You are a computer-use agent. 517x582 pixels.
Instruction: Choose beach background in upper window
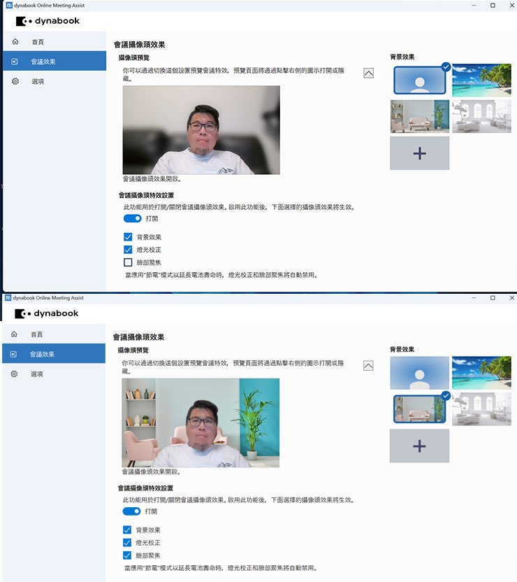point(481,80)
